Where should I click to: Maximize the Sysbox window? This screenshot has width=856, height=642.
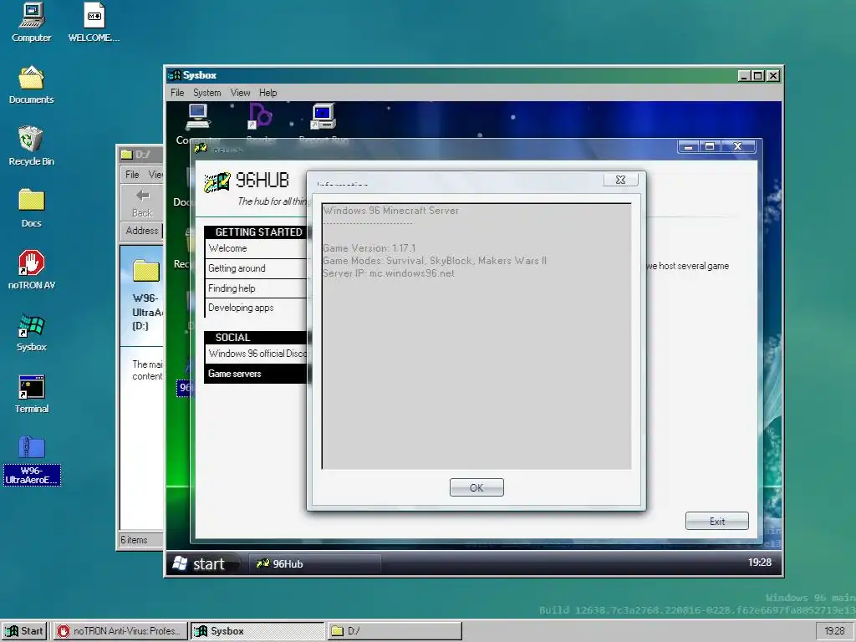tap(758, 76)
